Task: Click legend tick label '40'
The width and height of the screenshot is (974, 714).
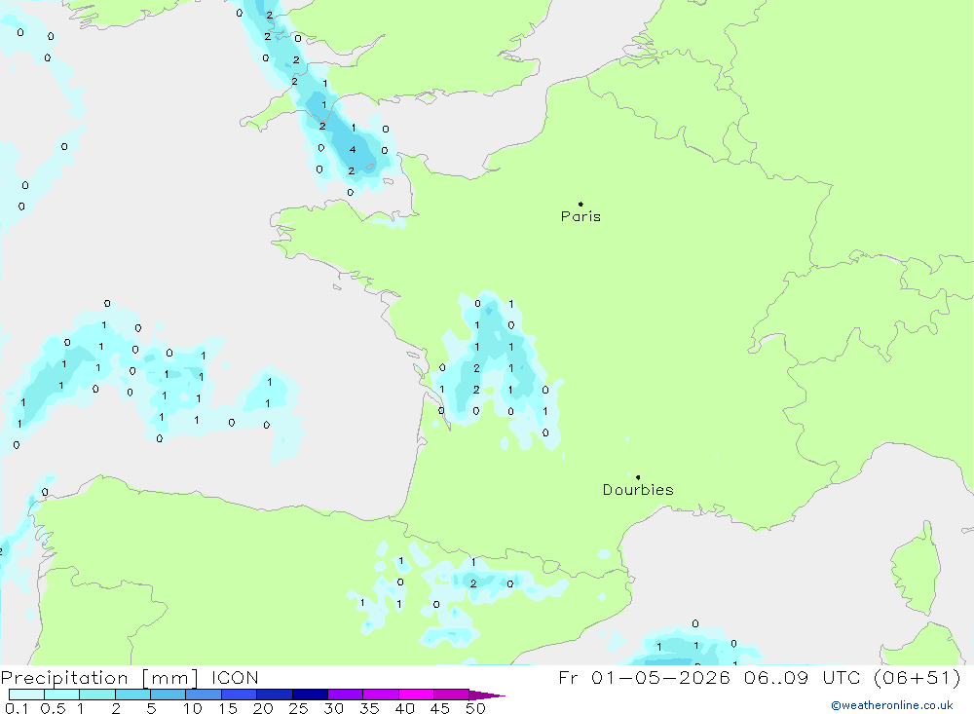Action: [x=404, y=708]
